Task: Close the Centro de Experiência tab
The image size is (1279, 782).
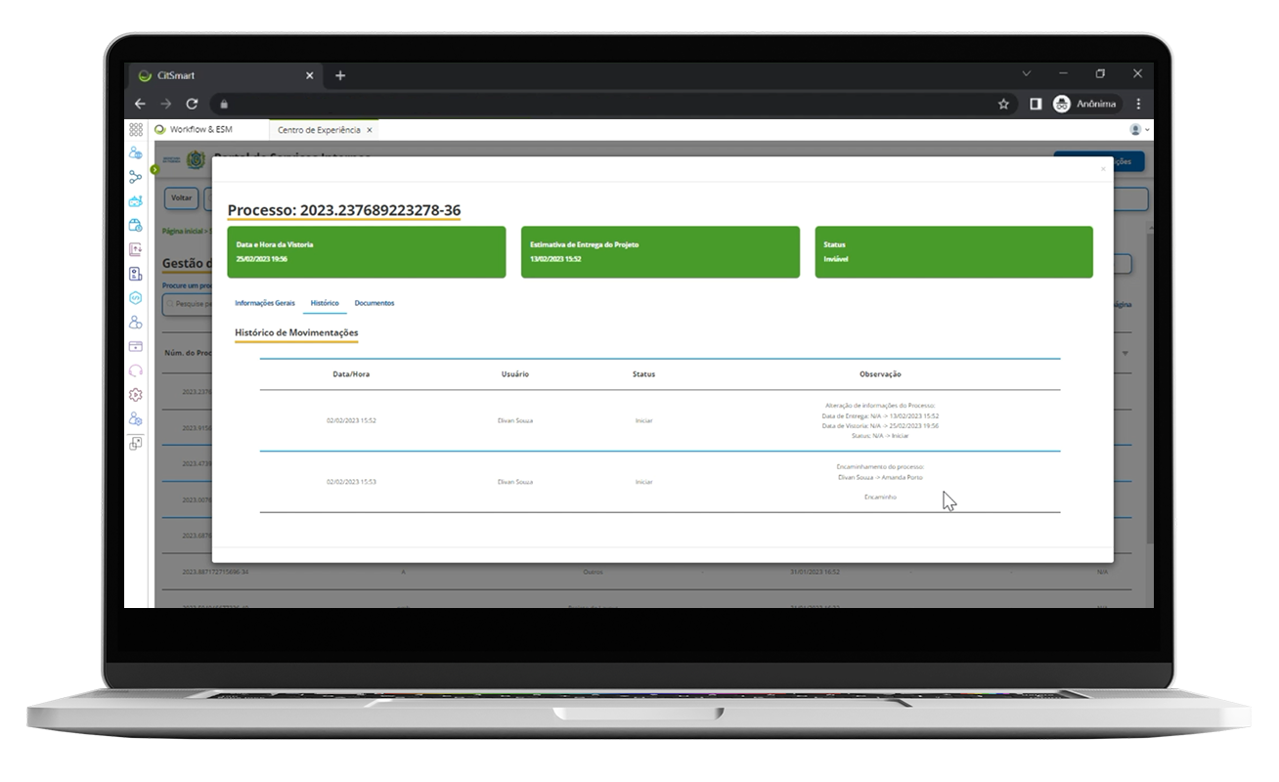Action: click(x=369, y=130)
